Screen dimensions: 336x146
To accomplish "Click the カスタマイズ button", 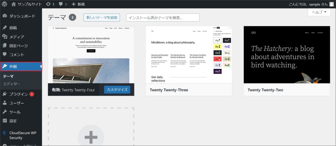I will click(117, 89).
